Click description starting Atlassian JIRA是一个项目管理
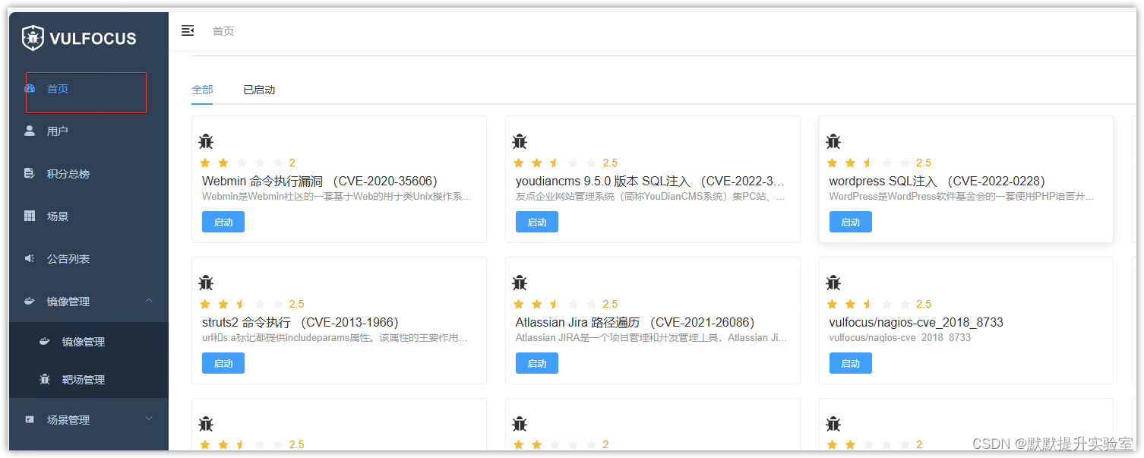 (x=652, y=338)
